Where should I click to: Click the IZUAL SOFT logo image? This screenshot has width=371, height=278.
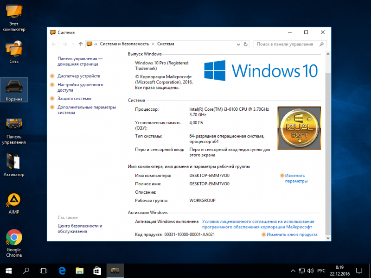(x=299, y=128)
